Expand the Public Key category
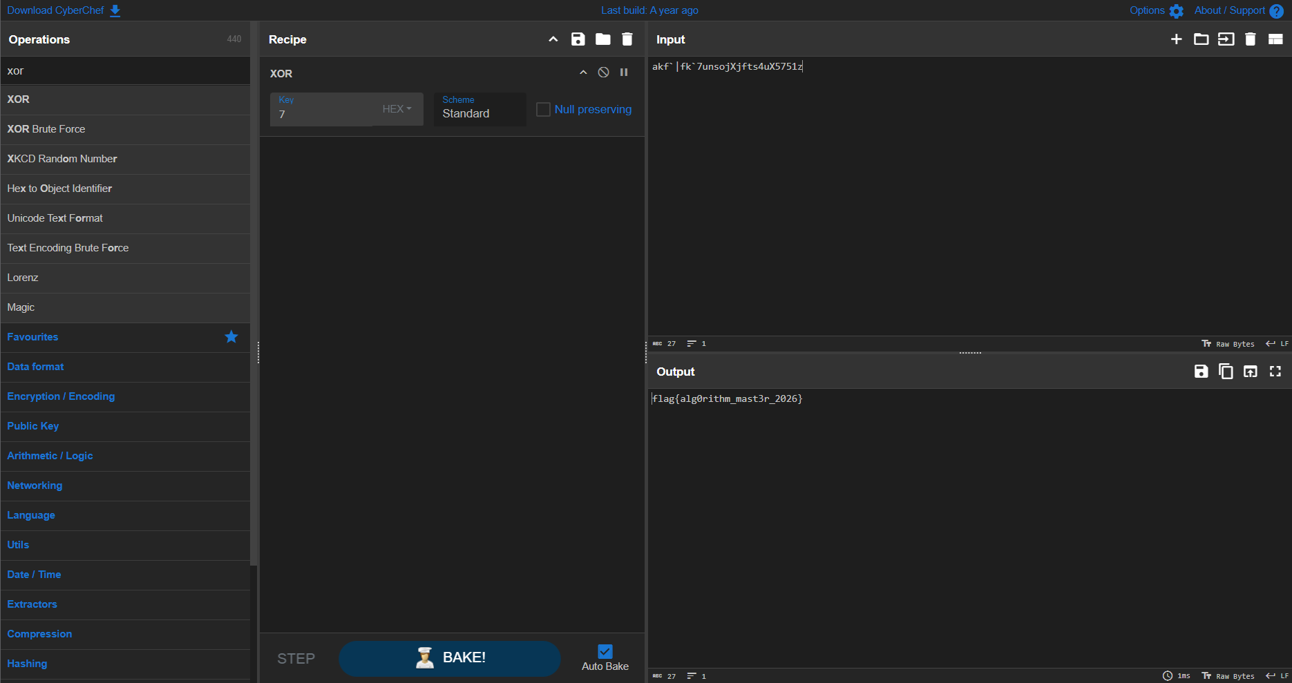This screenshot has height=683, width=1292. click(125, 426)
